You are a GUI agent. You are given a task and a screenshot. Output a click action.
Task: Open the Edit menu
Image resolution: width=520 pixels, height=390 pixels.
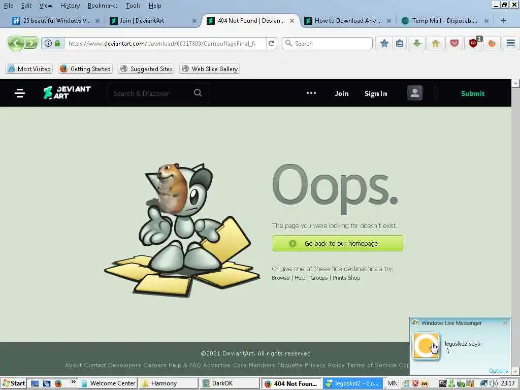click(x=26, y=5)
